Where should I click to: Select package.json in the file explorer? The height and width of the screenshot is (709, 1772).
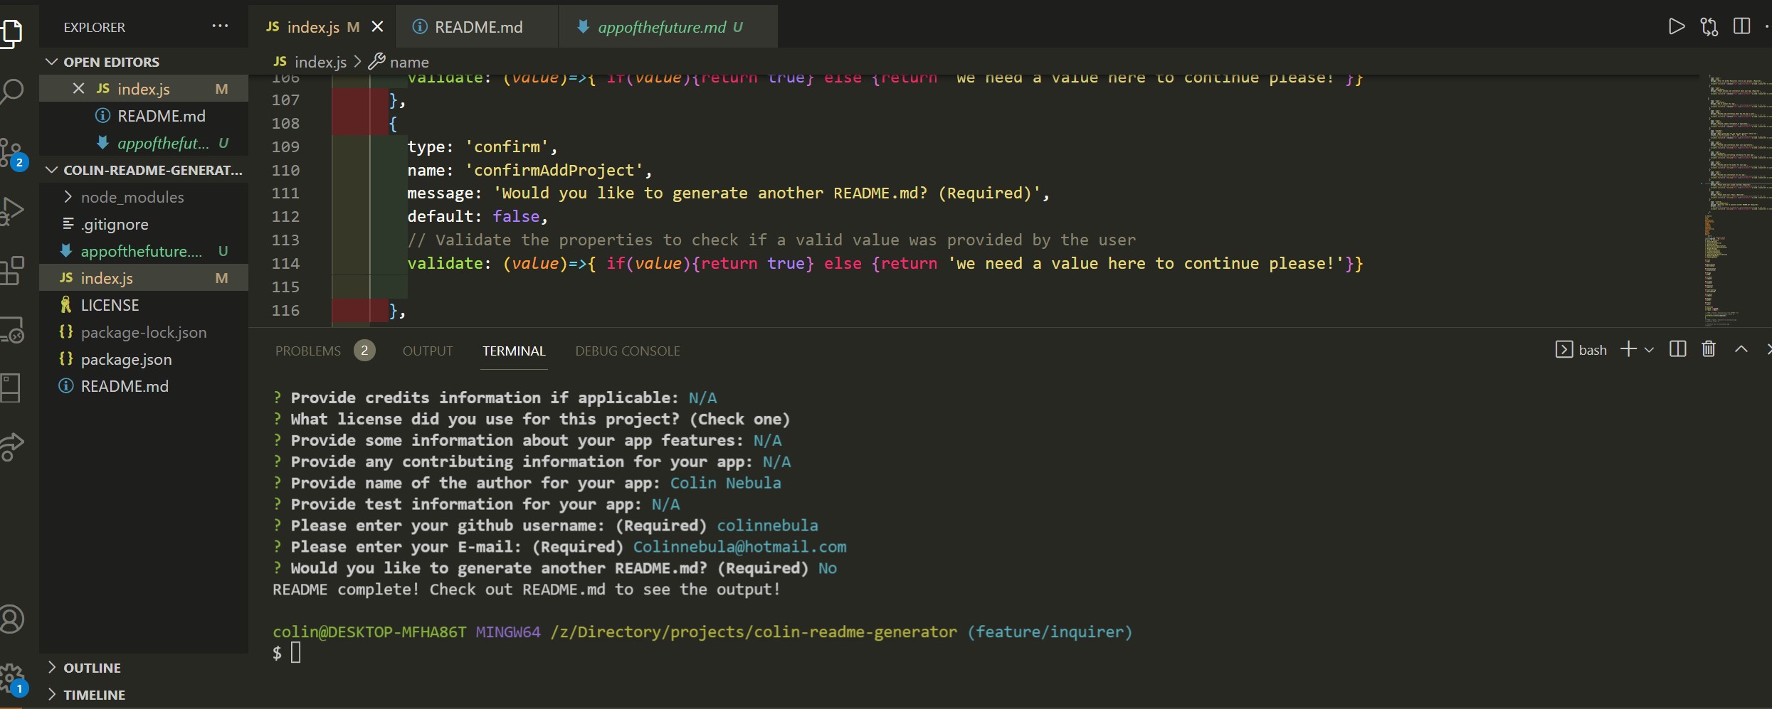pos(125,359)
